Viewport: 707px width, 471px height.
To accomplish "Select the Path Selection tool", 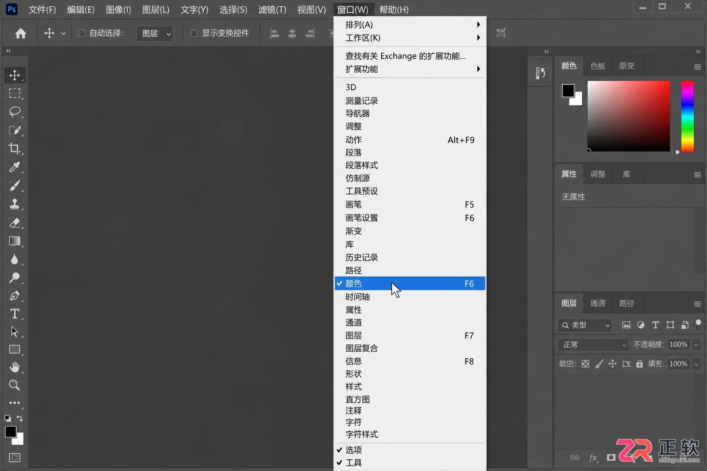I will (x=15, y=332).
